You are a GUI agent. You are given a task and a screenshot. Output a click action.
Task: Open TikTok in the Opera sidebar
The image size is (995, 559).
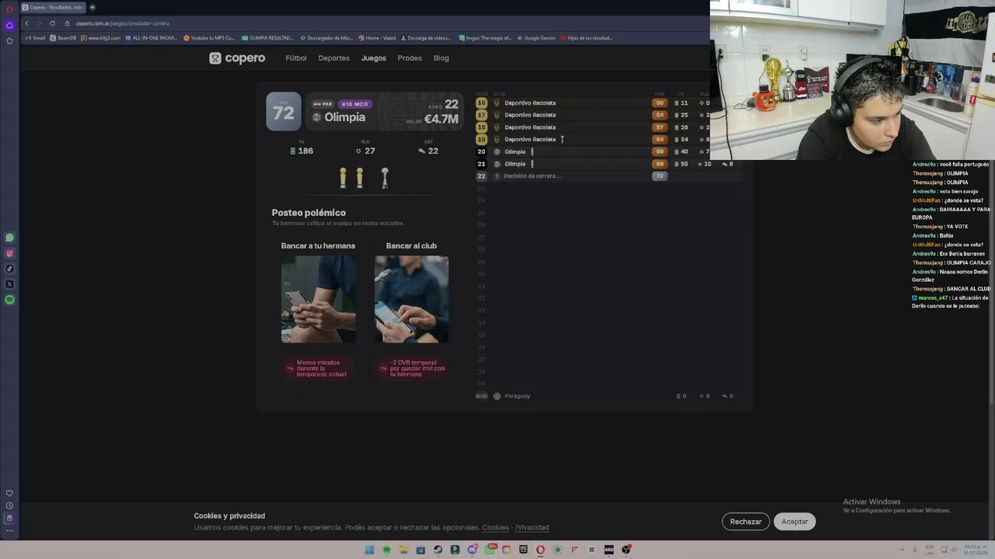pyautogui.click(x=9, y=269)
